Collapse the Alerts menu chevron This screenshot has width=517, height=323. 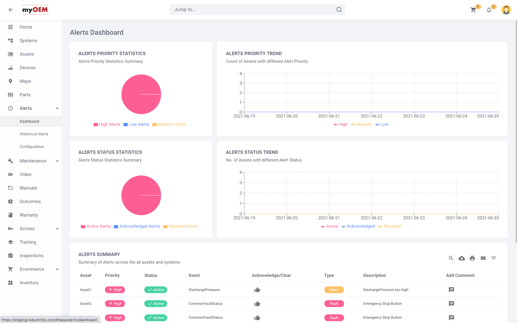57,108
